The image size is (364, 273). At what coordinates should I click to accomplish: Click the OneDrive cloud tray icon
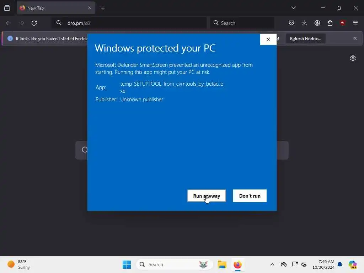click(x=283, y=264)
